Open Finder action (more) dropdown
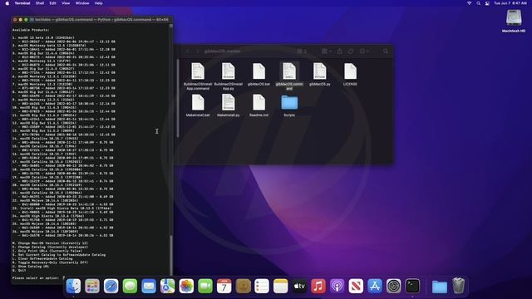 click(364, 51)
